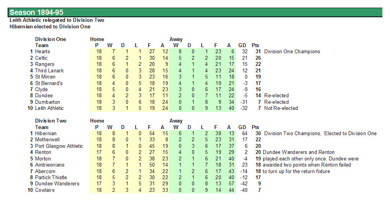Image resolution: width=390 pixels, height=201 pixels.
Task: Select the Celtic team row label
Action: pyautogui.click(x=41, y=58)
